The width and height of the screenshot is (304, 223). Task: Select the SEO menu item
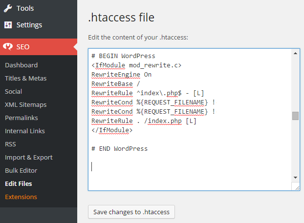(39, 47)
